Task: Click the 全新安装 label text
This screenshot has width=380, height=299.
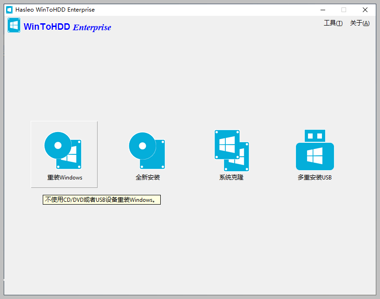Action: [148, 177]
